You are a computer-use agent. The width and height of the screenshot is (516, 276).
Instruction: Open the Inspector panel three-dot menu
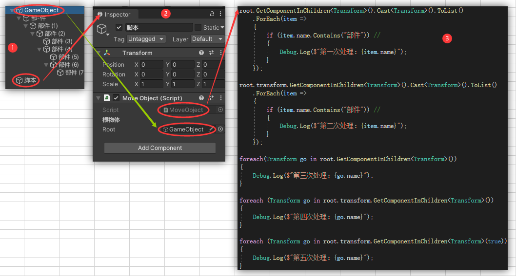(x=220, y=14)
